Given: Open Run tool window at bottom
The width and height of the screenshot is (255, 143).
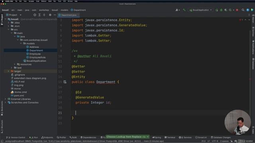Looking at the screenshot, I should (33, 137).
